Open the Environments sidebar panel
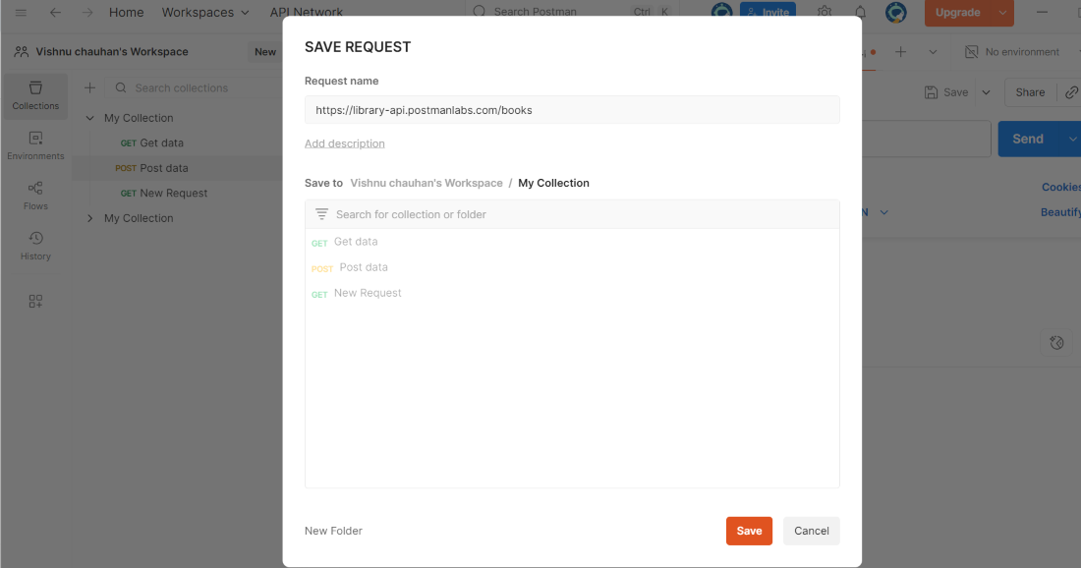The height and width of the screenshot is (568, 1081). tap(35, 146)
